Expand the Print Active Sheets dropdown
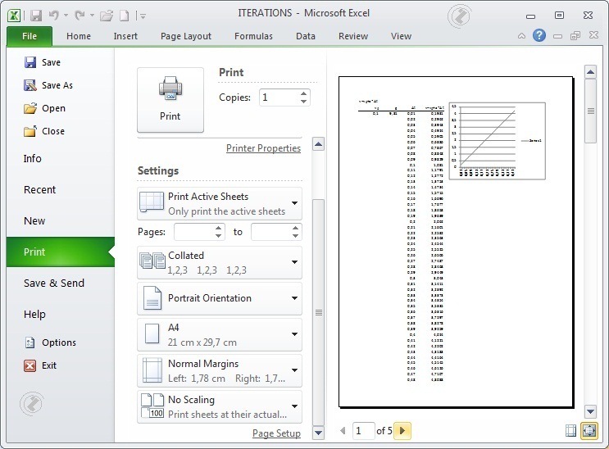The width and height of the screenshot is (609, 449). click(220, 203)
